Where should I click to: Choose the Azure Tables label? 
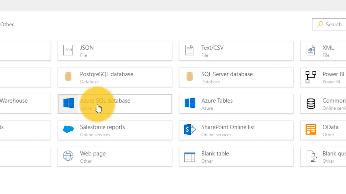217,101
